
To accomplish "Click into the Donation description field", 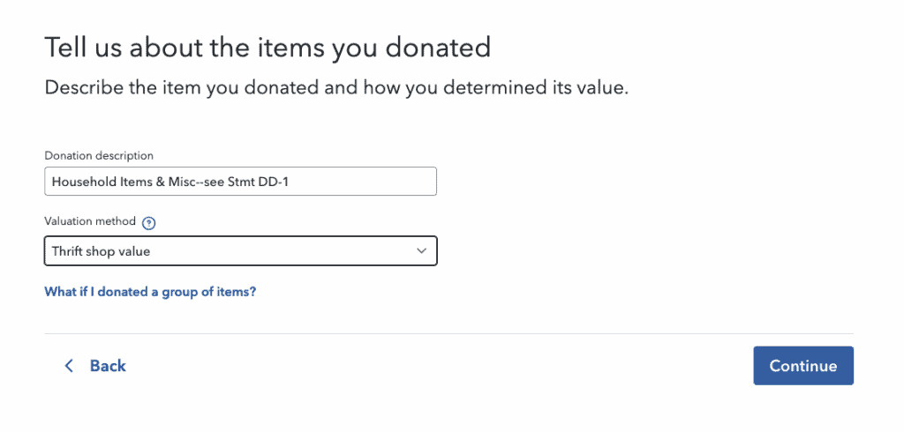I will (240, 182).
